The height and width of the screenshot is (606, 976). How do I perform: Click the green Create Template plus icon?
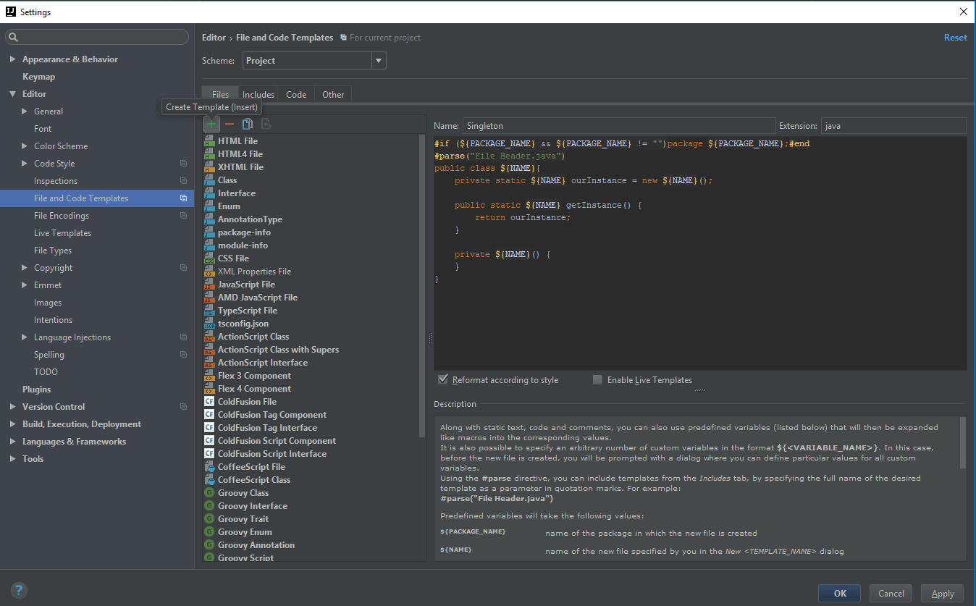pos(211,125)
